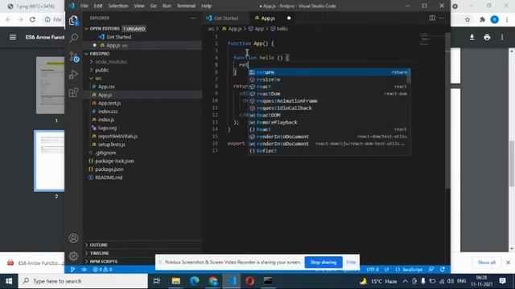Viewport: 515px width, 289px height.
Task: Click the browser bookmark star icon
Action: [468, 19]
